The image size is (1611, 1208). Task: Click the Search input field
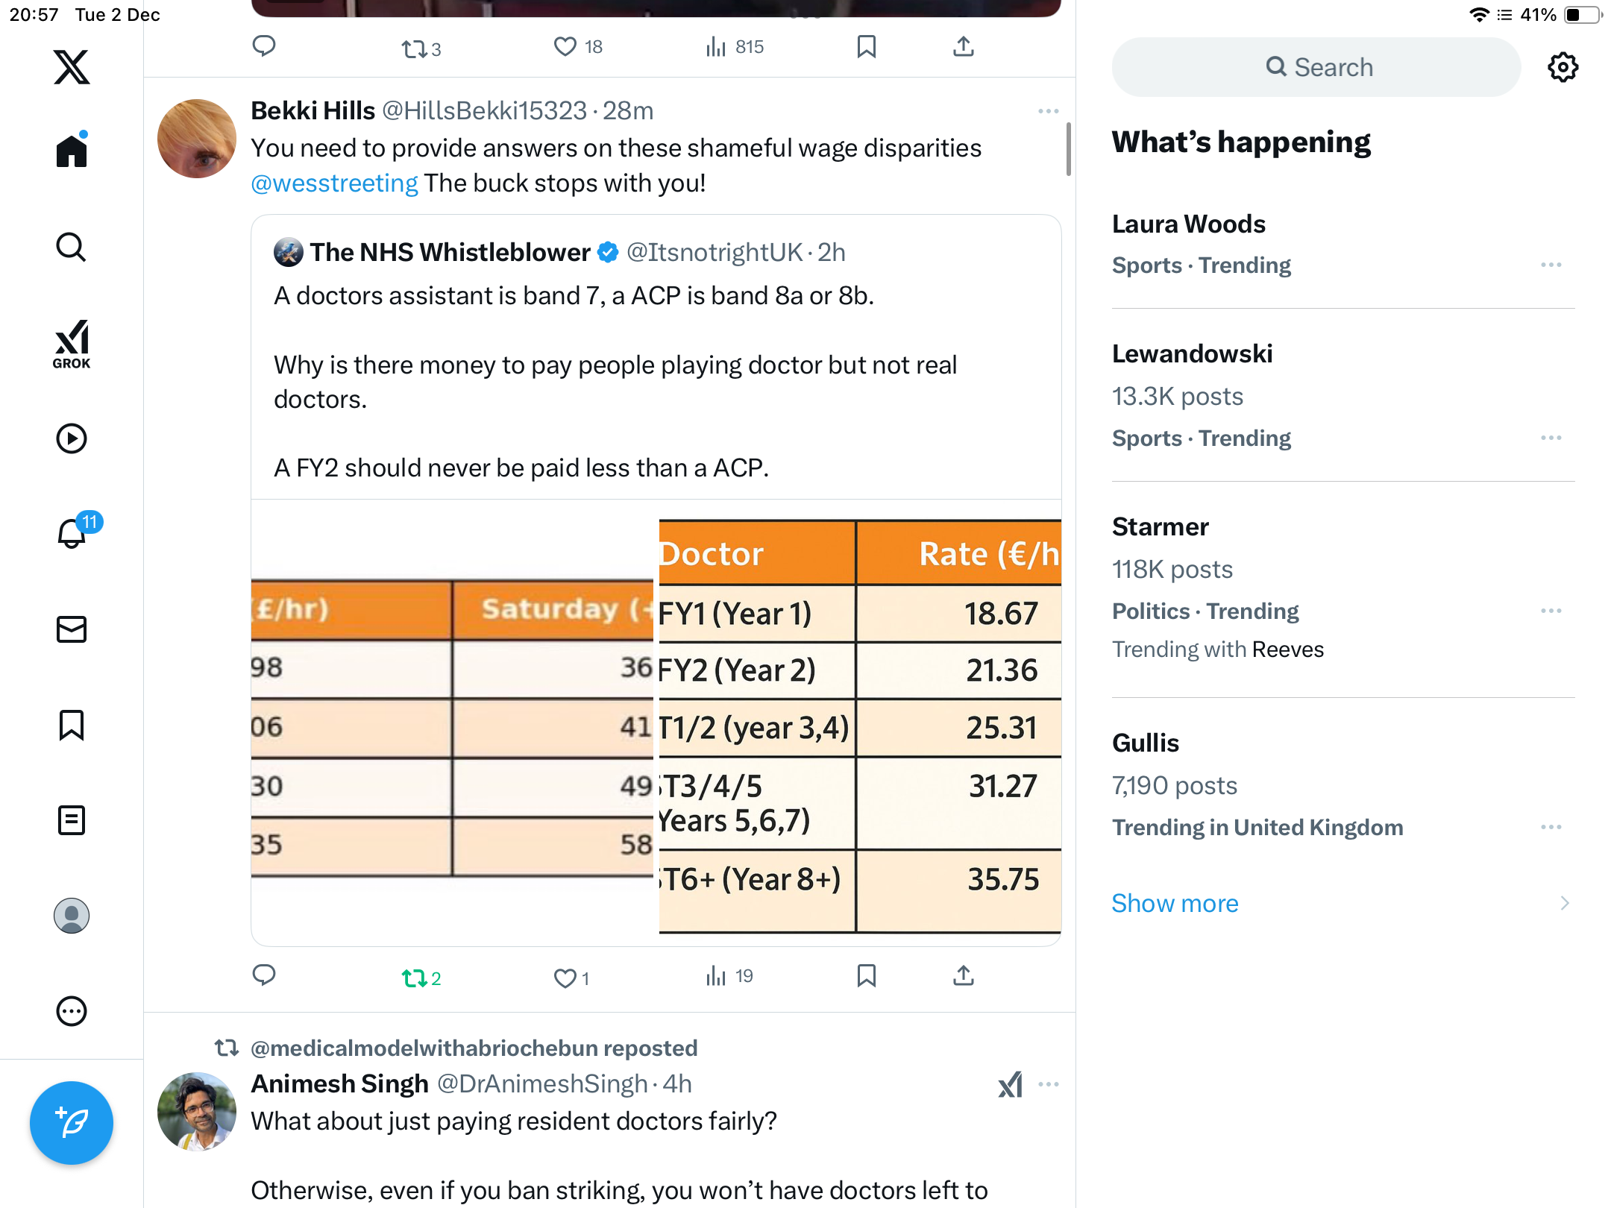1316,67
